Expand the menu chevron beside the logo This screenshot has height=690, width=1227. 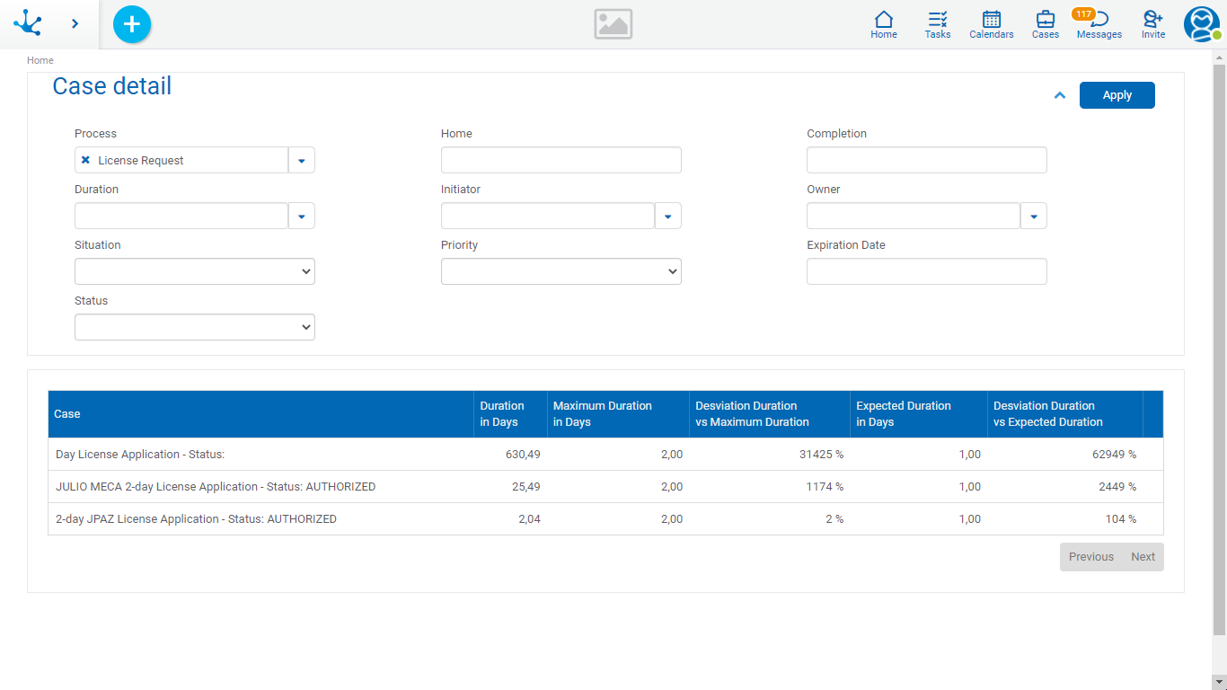(x=75, y=23)
